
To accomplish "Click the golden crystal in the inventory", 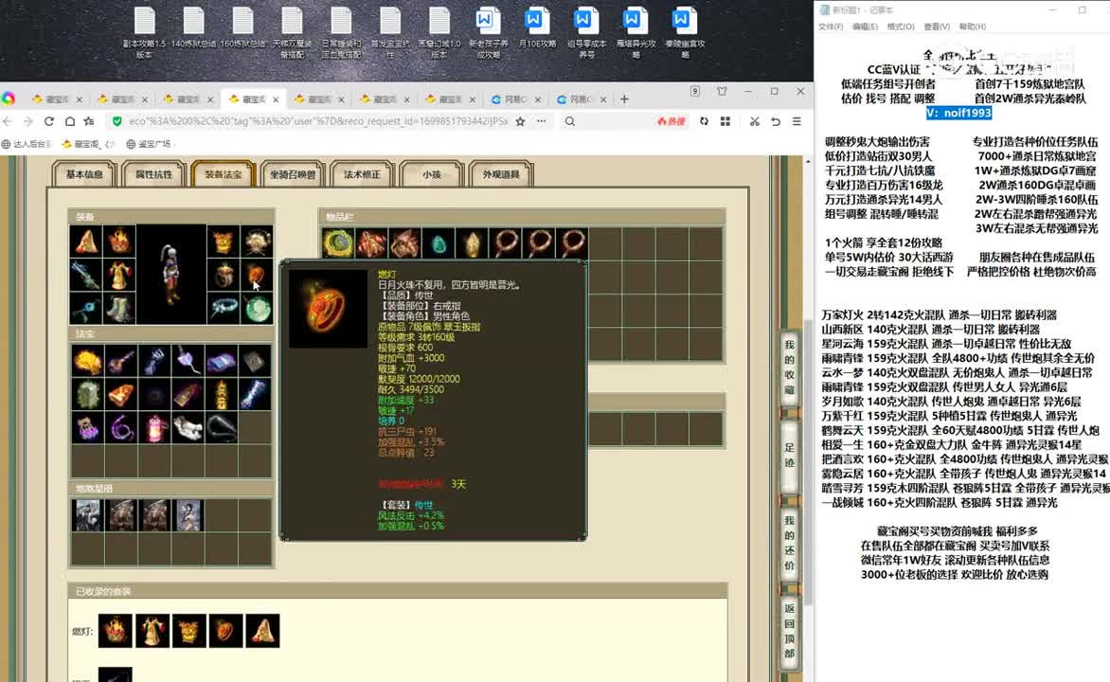I will 472,242.
